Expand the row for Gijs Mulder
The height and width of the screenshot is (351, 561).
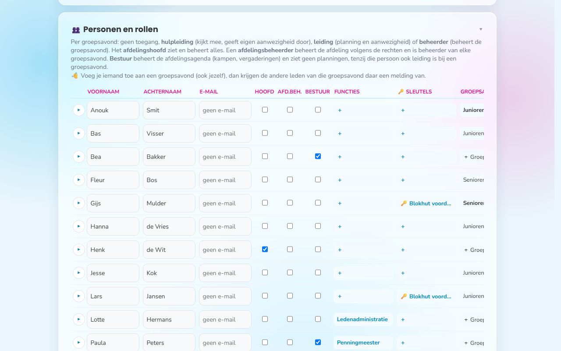click(x=79, y=203)
